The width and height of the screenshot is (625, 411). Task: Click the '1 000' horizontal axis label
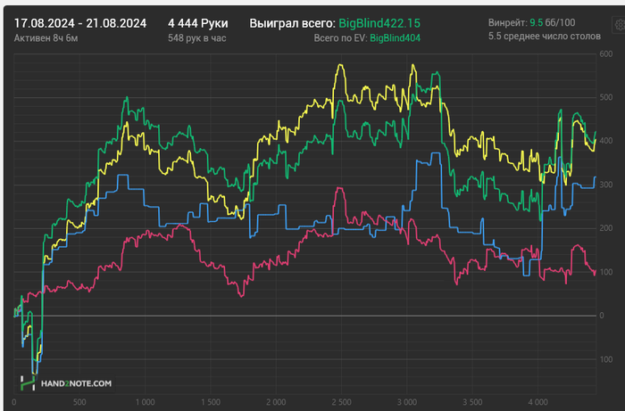coord(145,402)
